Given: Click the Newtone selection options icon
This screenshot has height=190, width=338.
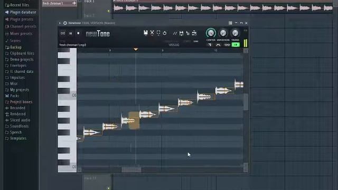Looking at the screenshot, I should 158,33.
